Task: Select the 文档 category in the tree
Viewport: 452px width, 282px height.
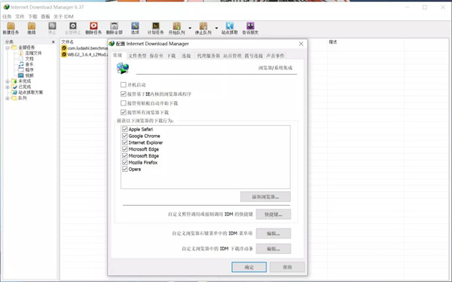Action: 26,59
